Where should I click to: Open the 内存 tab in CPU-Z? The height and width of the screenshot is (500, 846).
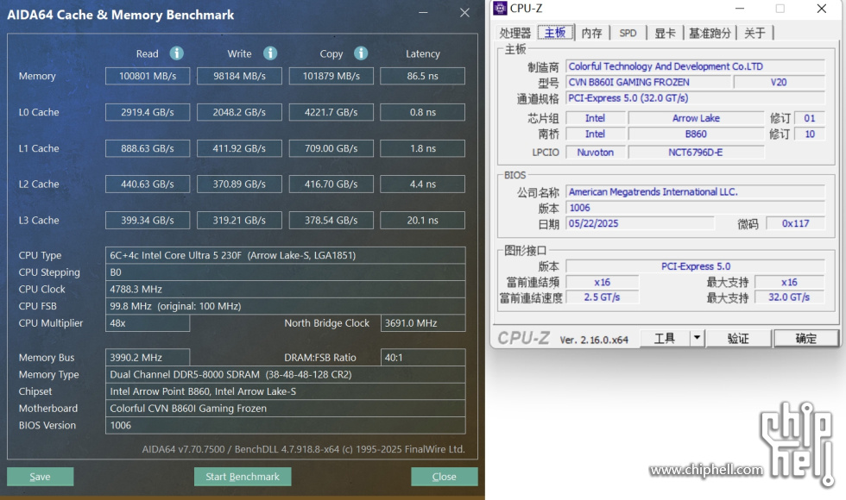click(x=592, y=33)
